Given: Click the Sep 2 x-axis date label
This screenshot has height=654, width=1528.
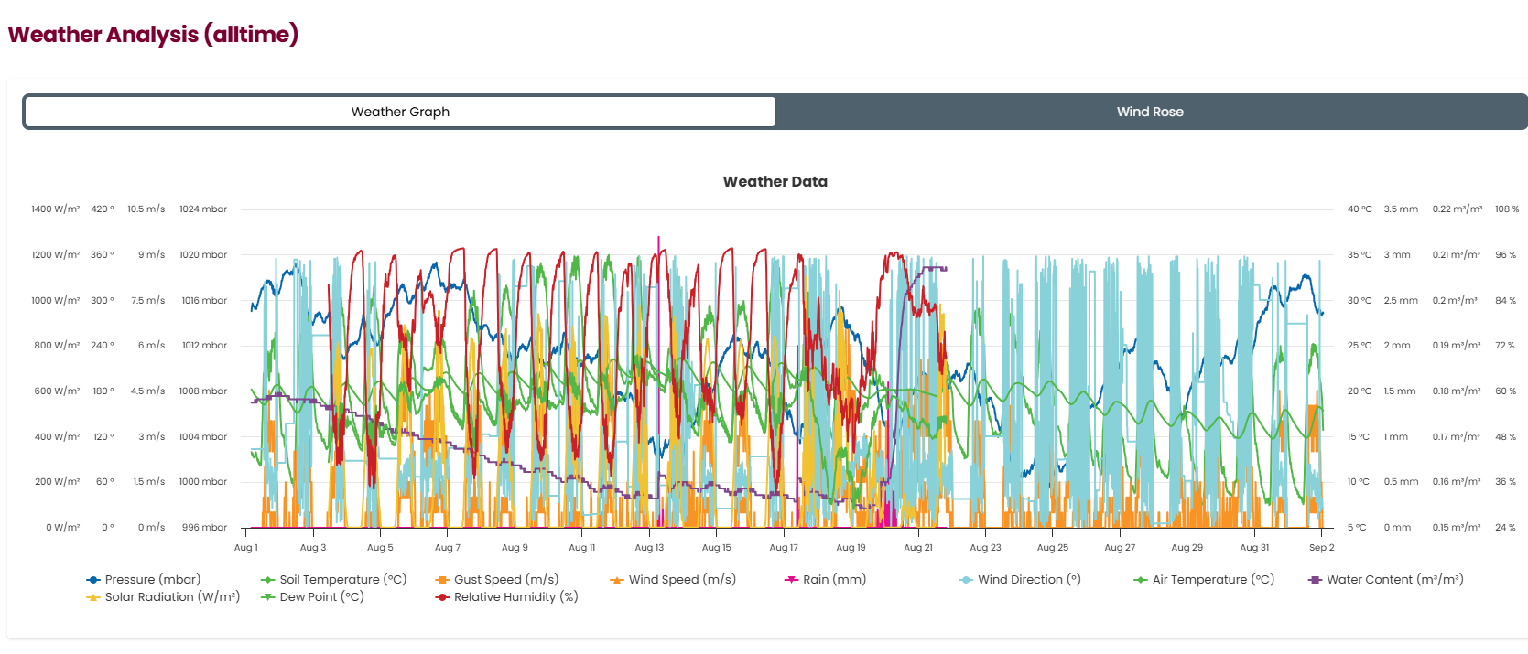Looking at the screenshot, I should pyautogui.click(x=1321, y=548).
